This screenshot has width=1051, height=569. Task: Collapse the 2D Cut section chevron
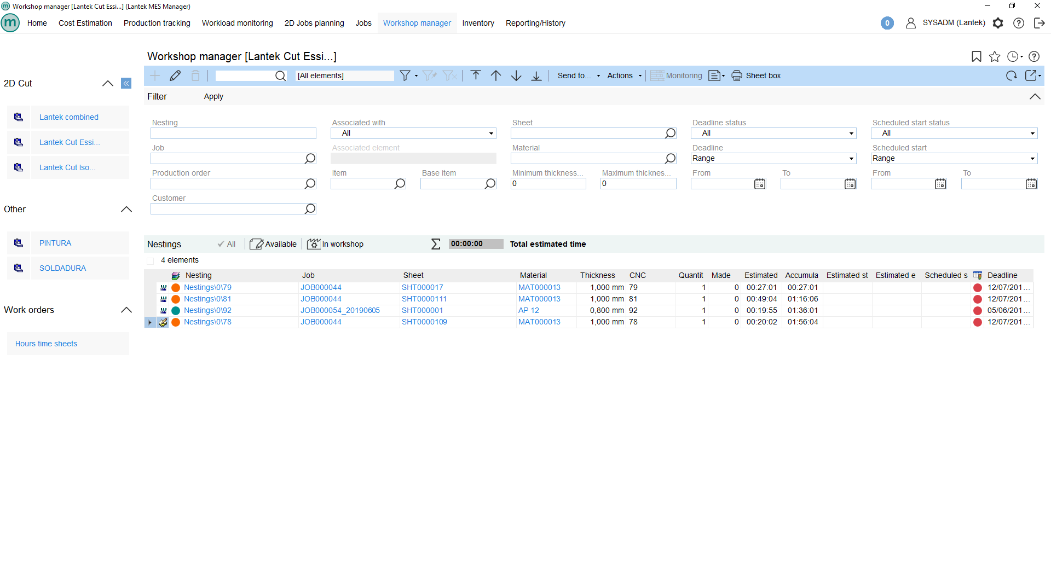click(107, 83)
